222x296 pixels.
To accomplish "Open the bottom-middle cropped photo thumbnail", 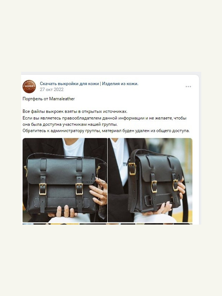I will [x=108, y=224].
